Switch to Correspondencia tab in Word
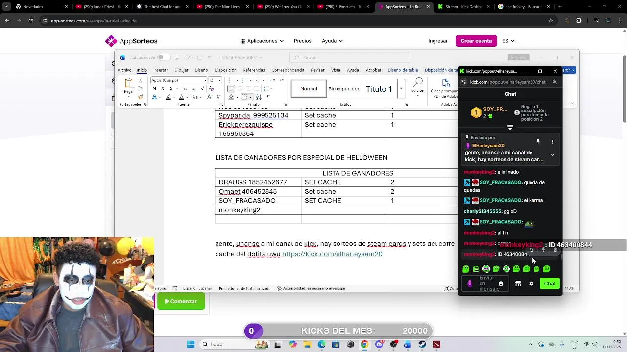 (x=288, y=70)
